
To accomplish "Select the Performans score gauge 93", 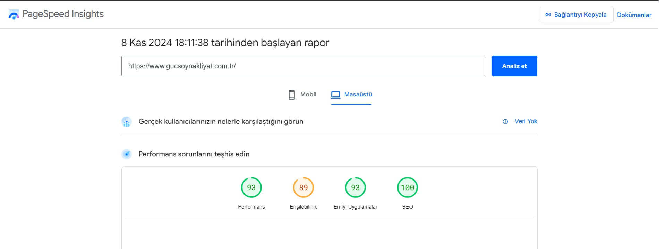I will click(251, 187).
